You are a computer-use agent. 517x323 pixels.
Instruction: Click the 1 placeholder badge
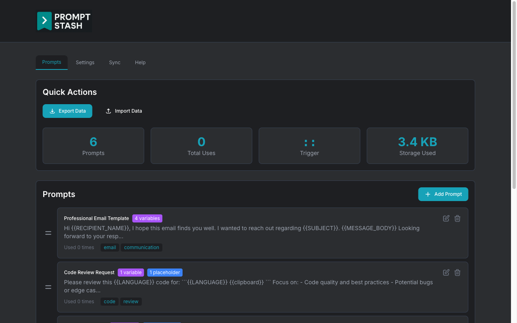(165, 273)
